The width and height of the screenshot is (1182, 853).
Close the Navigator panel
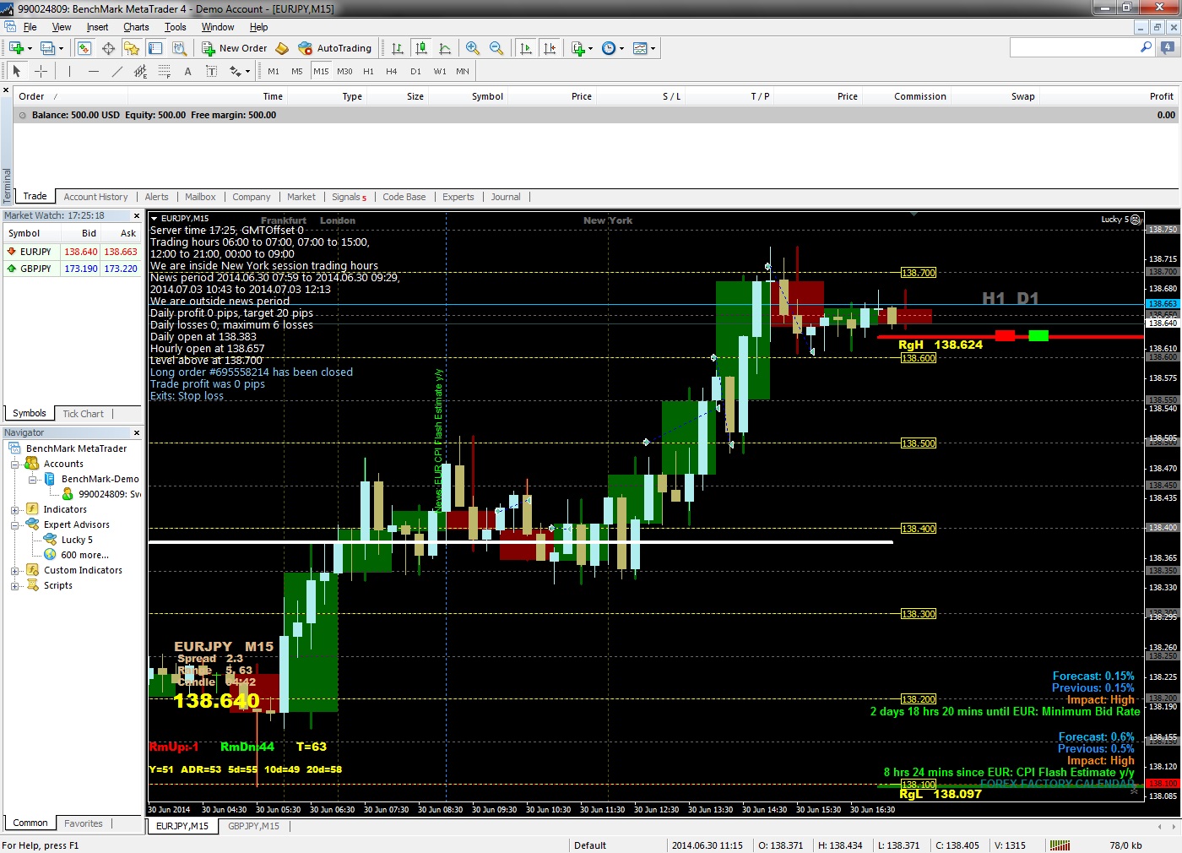click(137, 432)
